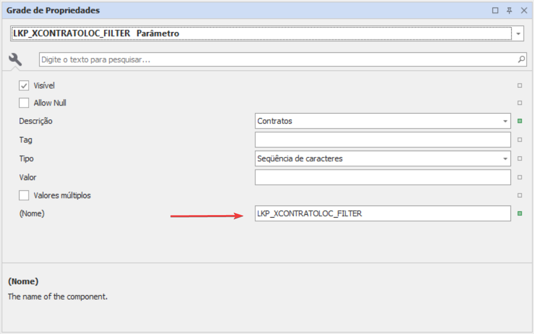Expand the Descrição dropdown arrow
The image size is (534, 334).
click(x=505, y=121)
